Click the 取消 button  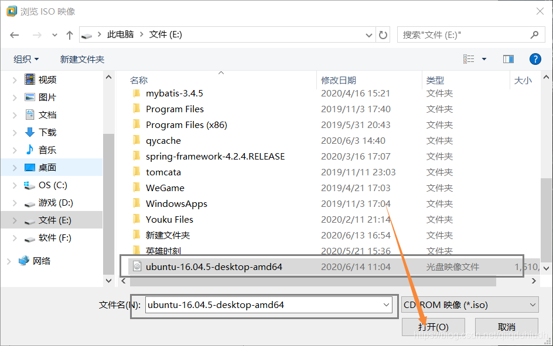507,327
